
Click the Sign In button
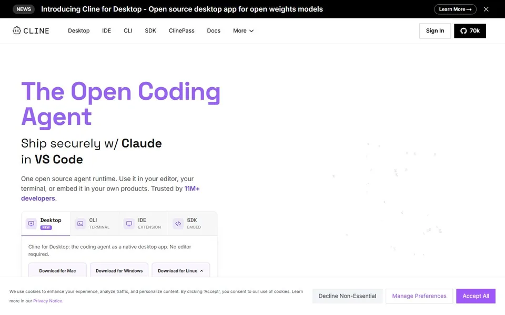click(x=435, y=31)
